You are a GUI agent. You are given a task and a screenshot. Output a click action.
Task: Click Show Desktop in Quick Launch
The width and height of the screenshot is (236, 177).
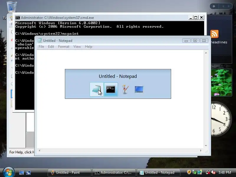[x=21, y=173]
